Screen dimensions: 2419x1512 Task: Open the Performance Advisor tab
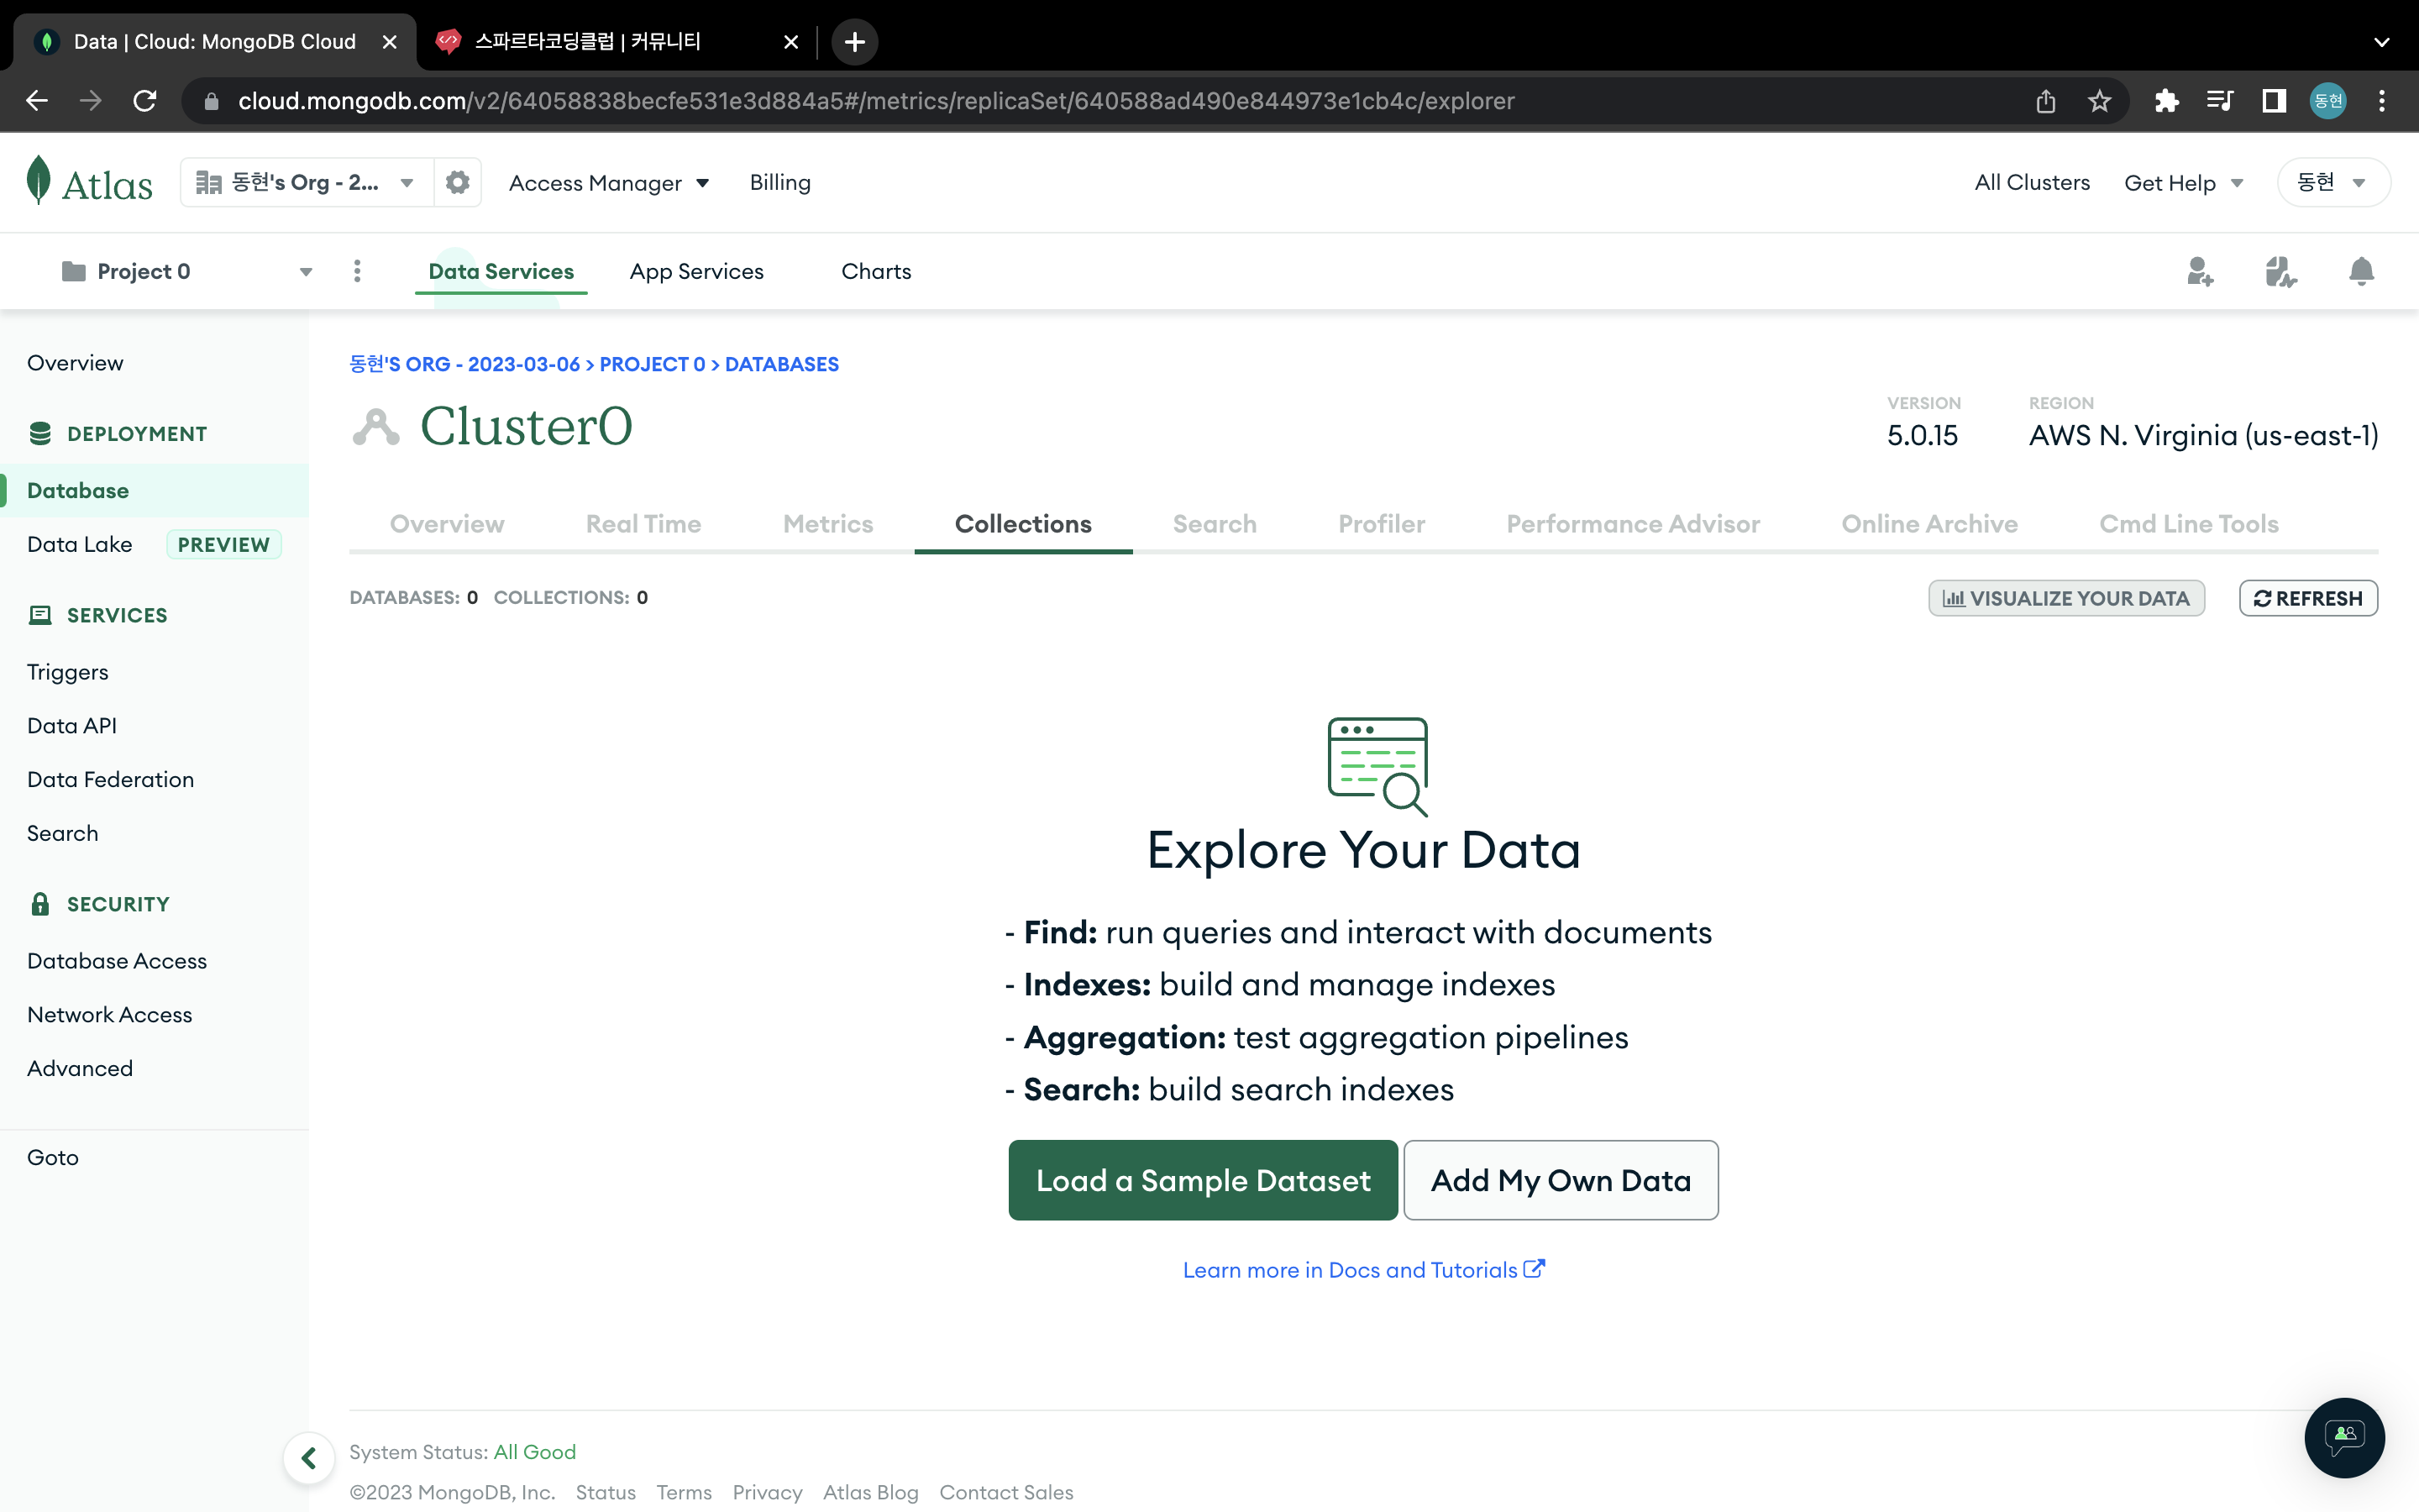1632,524
